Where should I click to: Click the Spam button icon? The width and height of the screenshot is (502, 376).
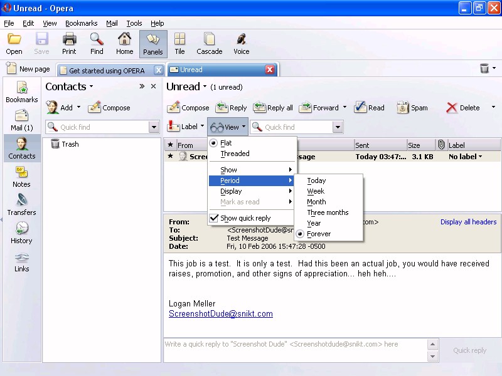403,108
